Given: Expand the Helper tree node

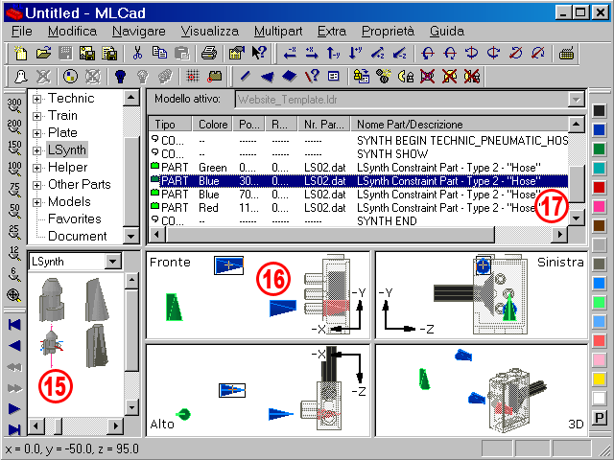Looking at the screenshot, I should pos(36,168).
